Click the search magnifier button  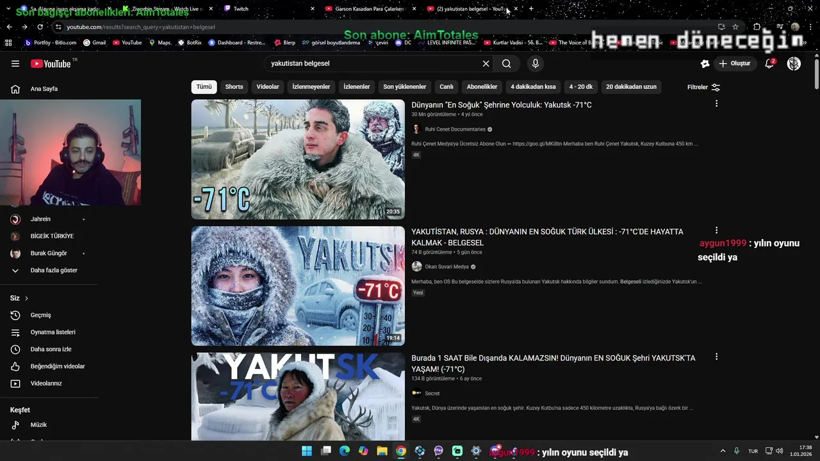(506, 63)
